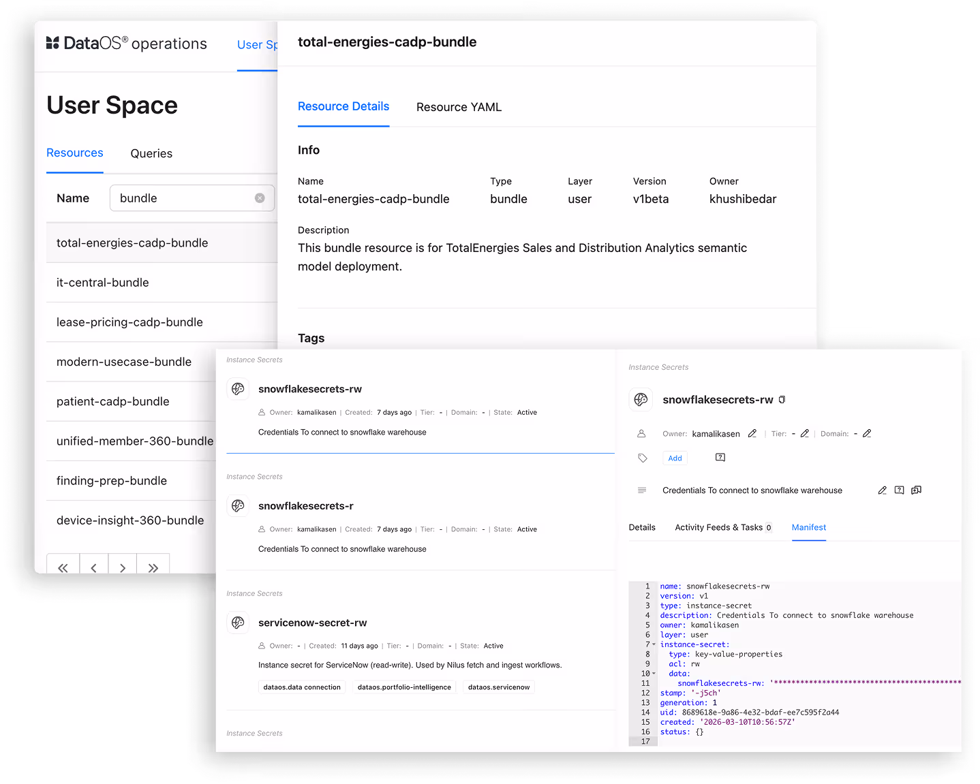Viewport: 980px width, 784px height.
Task: Click instance secret icon in detail header
Action: coord(641,400)
